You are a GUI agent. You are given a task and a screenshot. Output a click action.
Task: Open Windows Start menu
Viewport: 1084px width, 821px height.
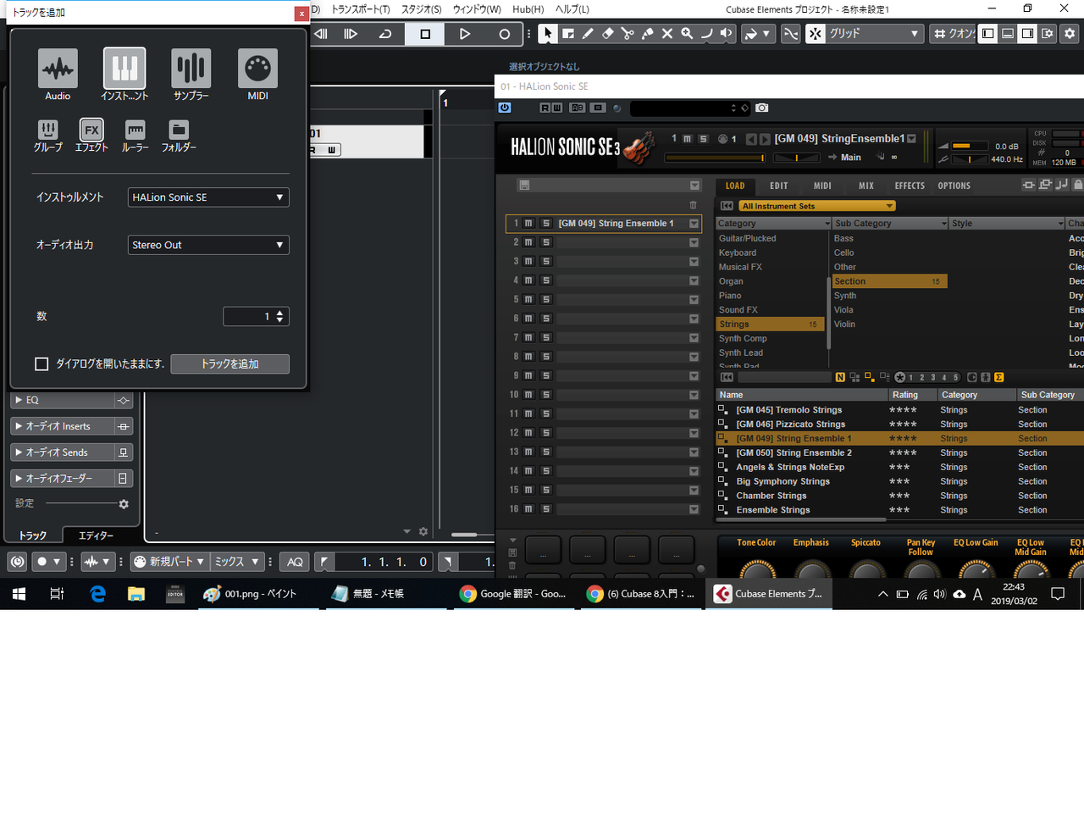pos(19,594)
